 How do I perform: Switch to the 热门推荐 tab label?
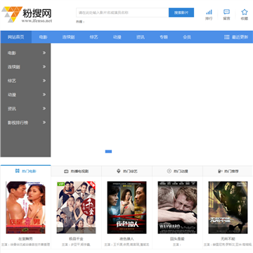231,171
